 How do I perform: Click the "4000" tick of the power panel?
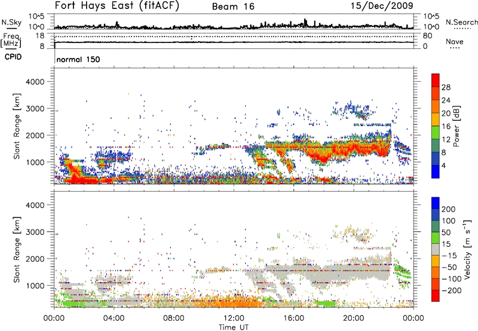click(x=35, y=82)
